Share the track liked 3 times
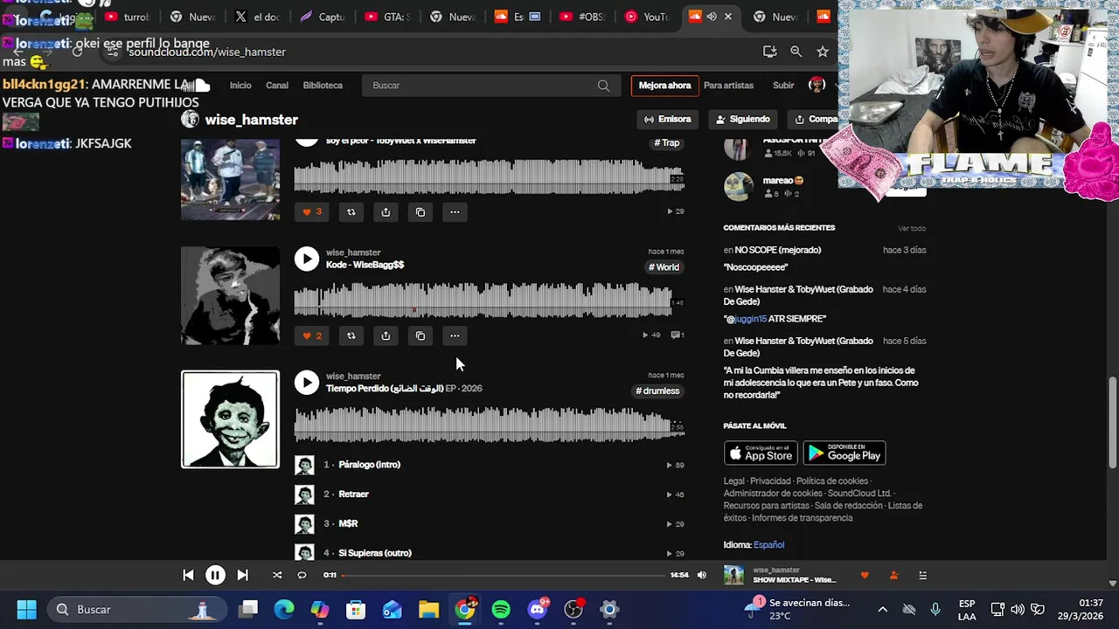The height and width of the screenshot is (629, 1119). [x=386, y=211]
